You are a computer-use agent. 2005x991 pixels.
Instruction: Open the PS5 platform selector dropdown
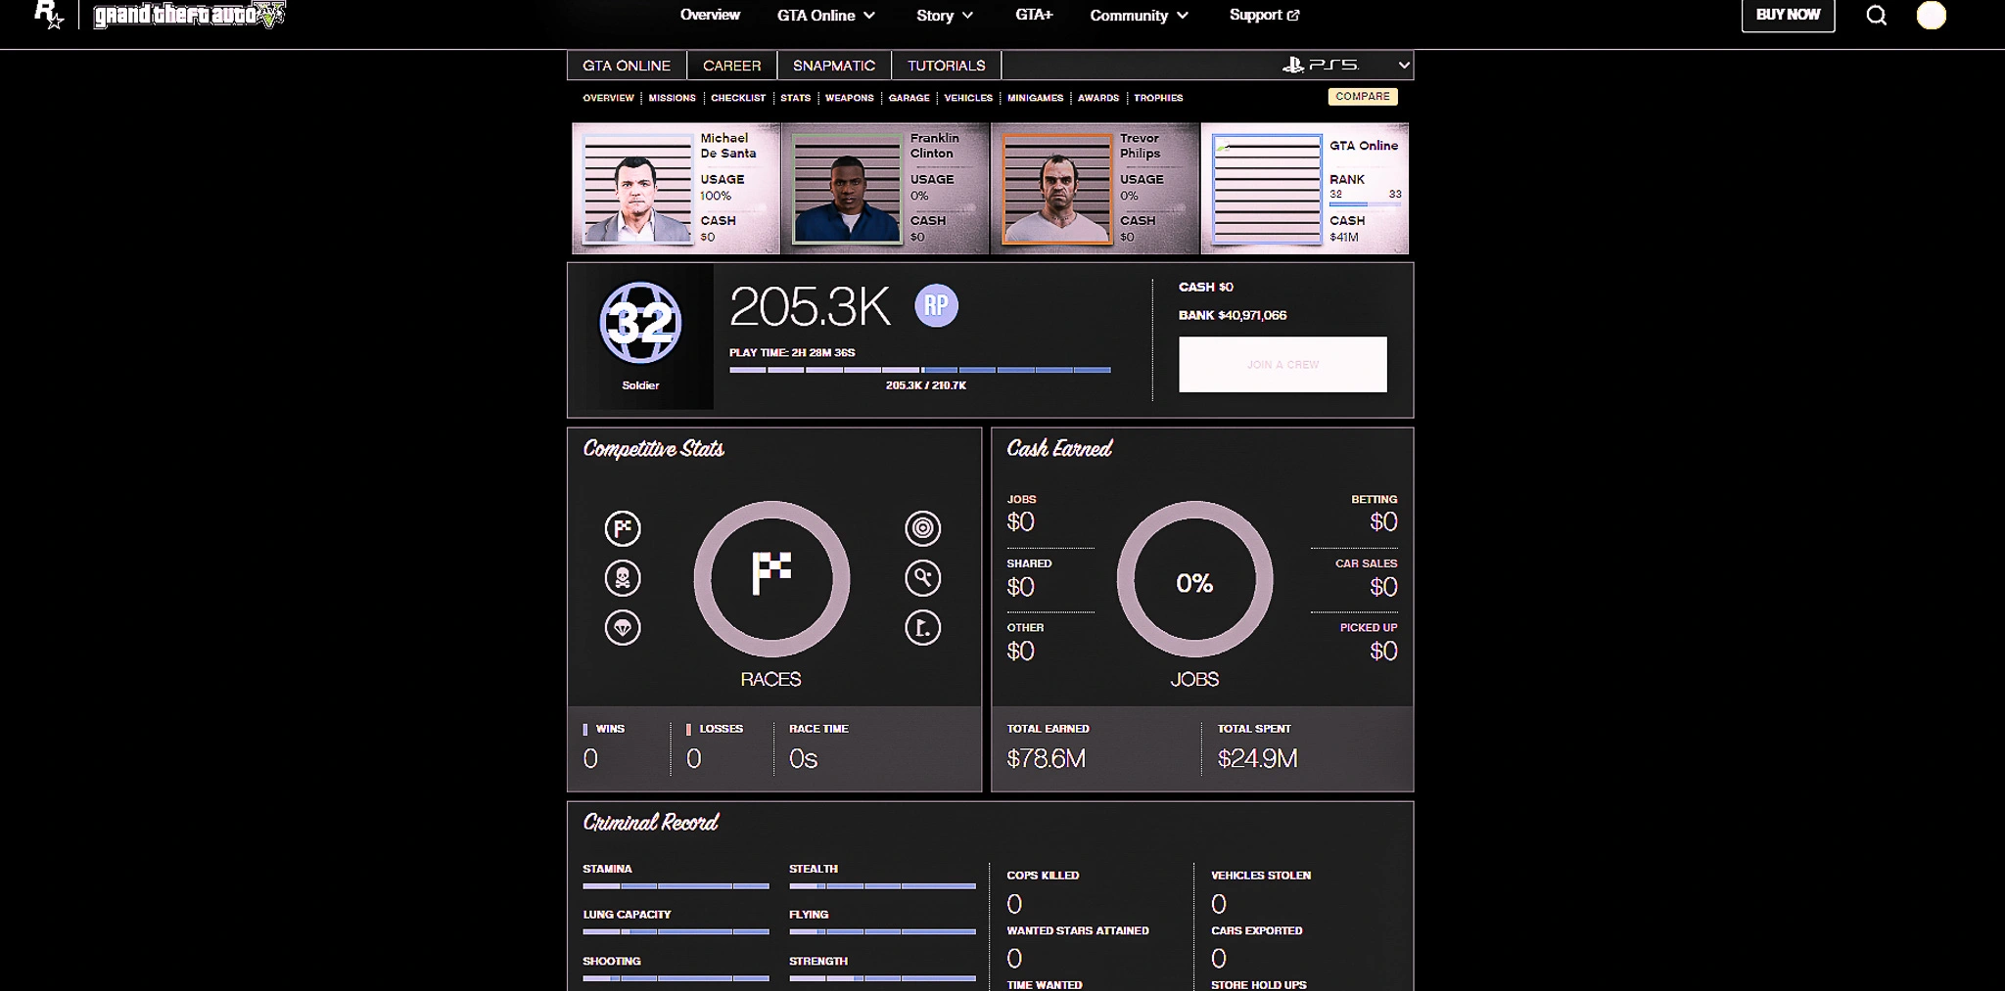tap(1345, 66)
